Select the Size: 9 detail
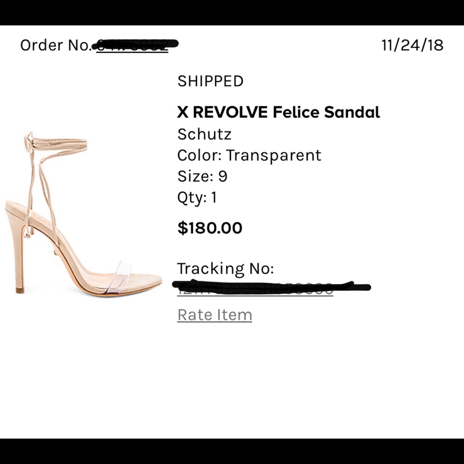Image resolution: width=464 pixels, height=464 pixels. [202, 176]
